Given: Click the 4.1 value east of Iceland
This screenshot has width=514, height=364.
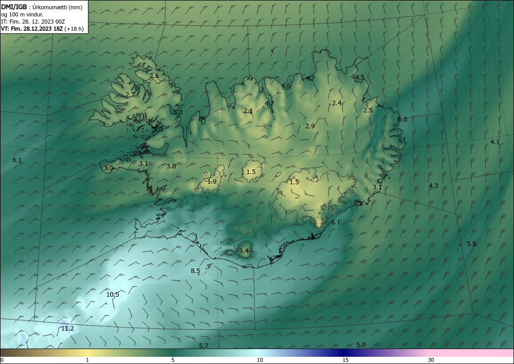Looking at the screenshot, I should coord(495,142).
